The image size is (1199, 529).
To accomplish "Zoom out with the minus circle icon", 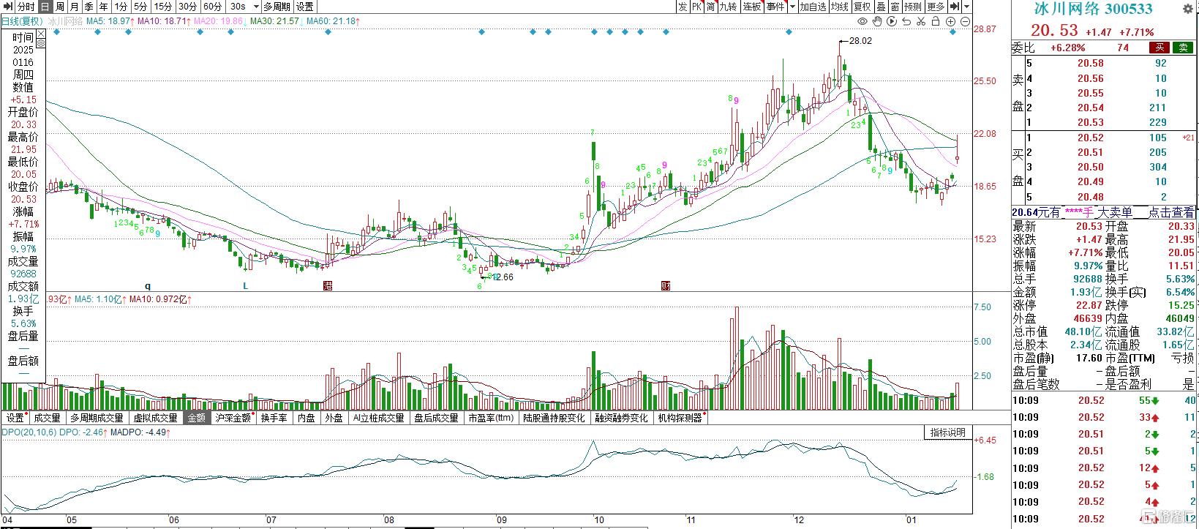I will (x=966, y=22).
